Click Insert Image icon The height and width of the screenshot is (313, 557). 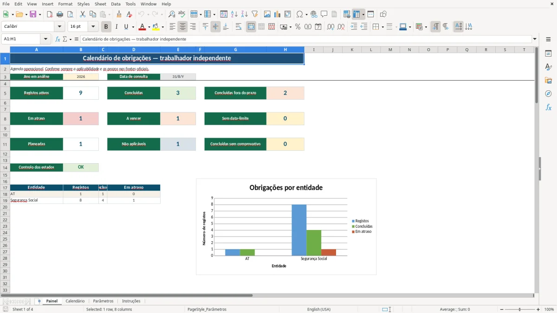pyautogui.click(x=267, y=14)
